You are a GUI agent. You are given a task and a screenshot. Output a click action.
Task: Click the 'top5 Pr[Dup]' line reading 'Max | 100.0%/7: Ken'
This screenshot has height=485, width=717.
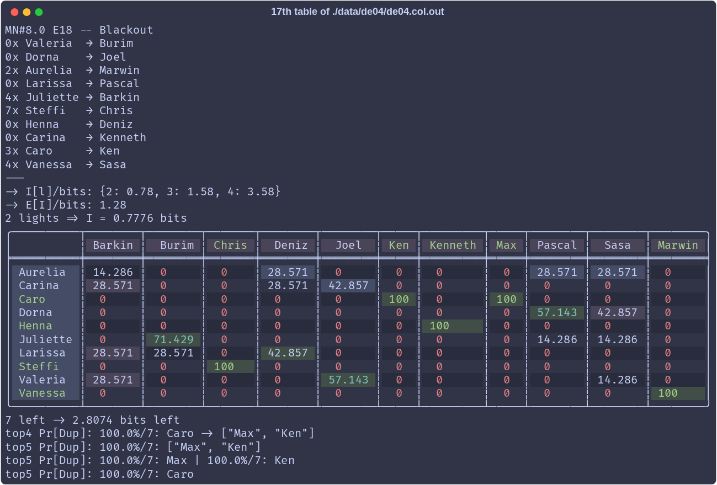[x=150, y=460]
